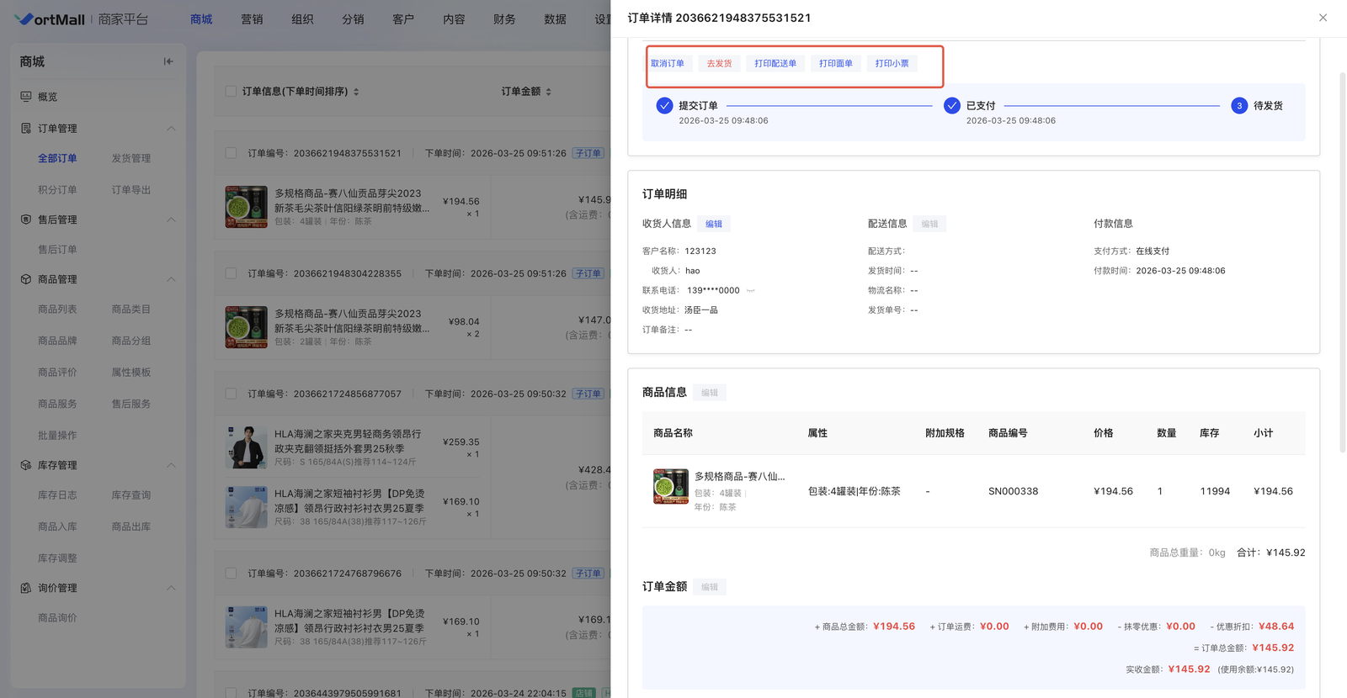The height and width of the screenshot is (698, 1347).
Task: Click 编辑 next to 收货人信息
Action: pyautogui.click(x=714, y=224)
